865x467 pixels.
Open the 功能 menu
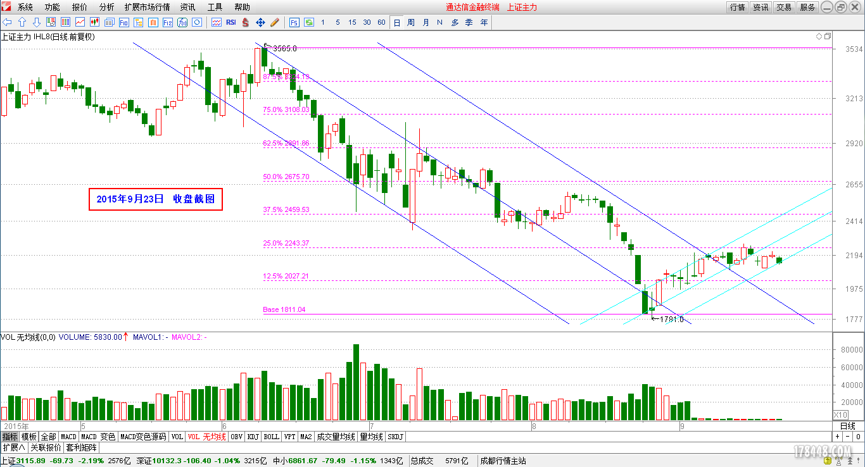coord(53,7)
